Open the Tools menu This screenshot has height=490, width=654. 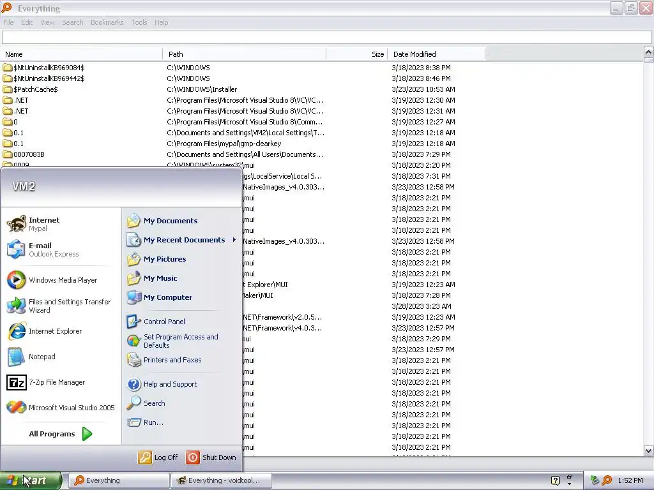(139, 22)
